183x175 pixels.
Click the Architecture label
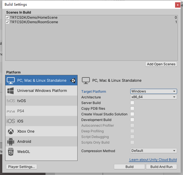click(91, 97)
